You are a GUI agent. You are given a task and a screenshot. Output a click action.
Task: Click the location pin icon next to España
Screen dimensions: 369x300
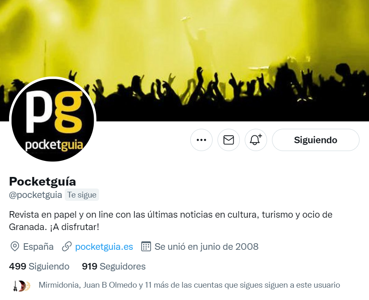(15, 247)
